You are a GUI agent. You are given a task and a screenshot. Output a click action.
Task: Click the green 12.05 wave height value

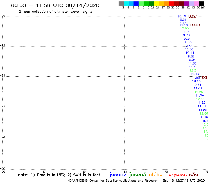point(184,28)
